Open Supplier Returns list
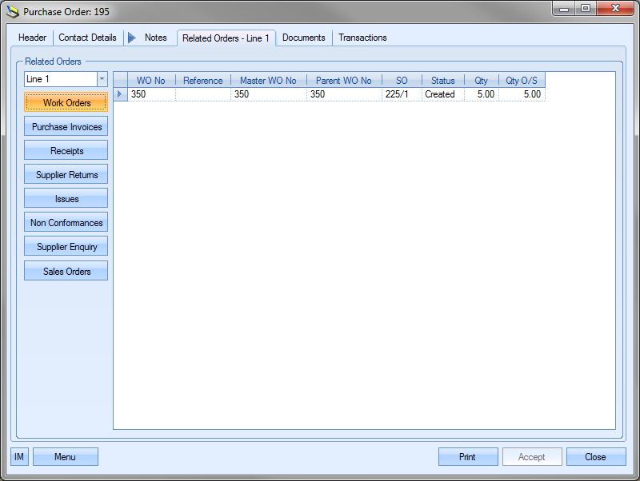Viewport: 640px width, 481px height. (x=66, y=175)
